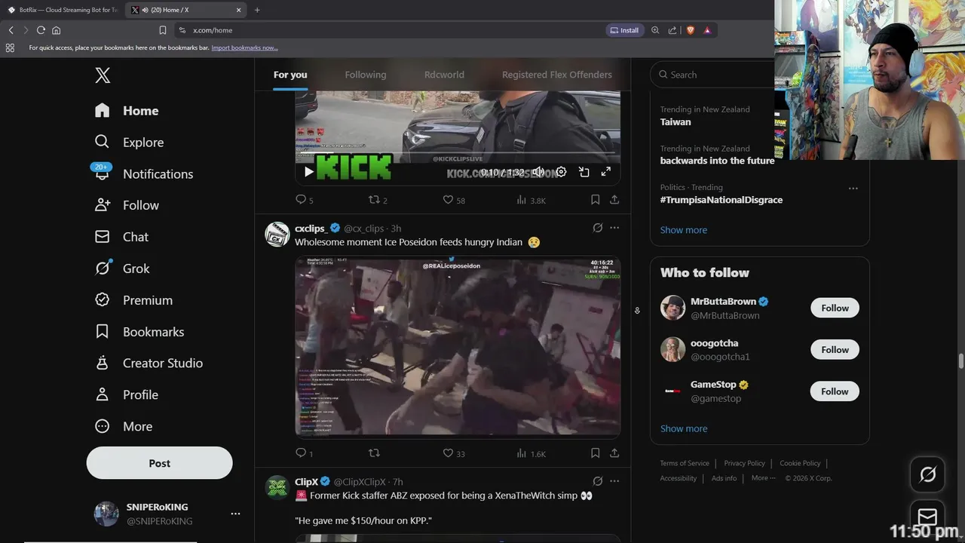Toggle picture-in-picture on Kick video

[x=584, y=172]
